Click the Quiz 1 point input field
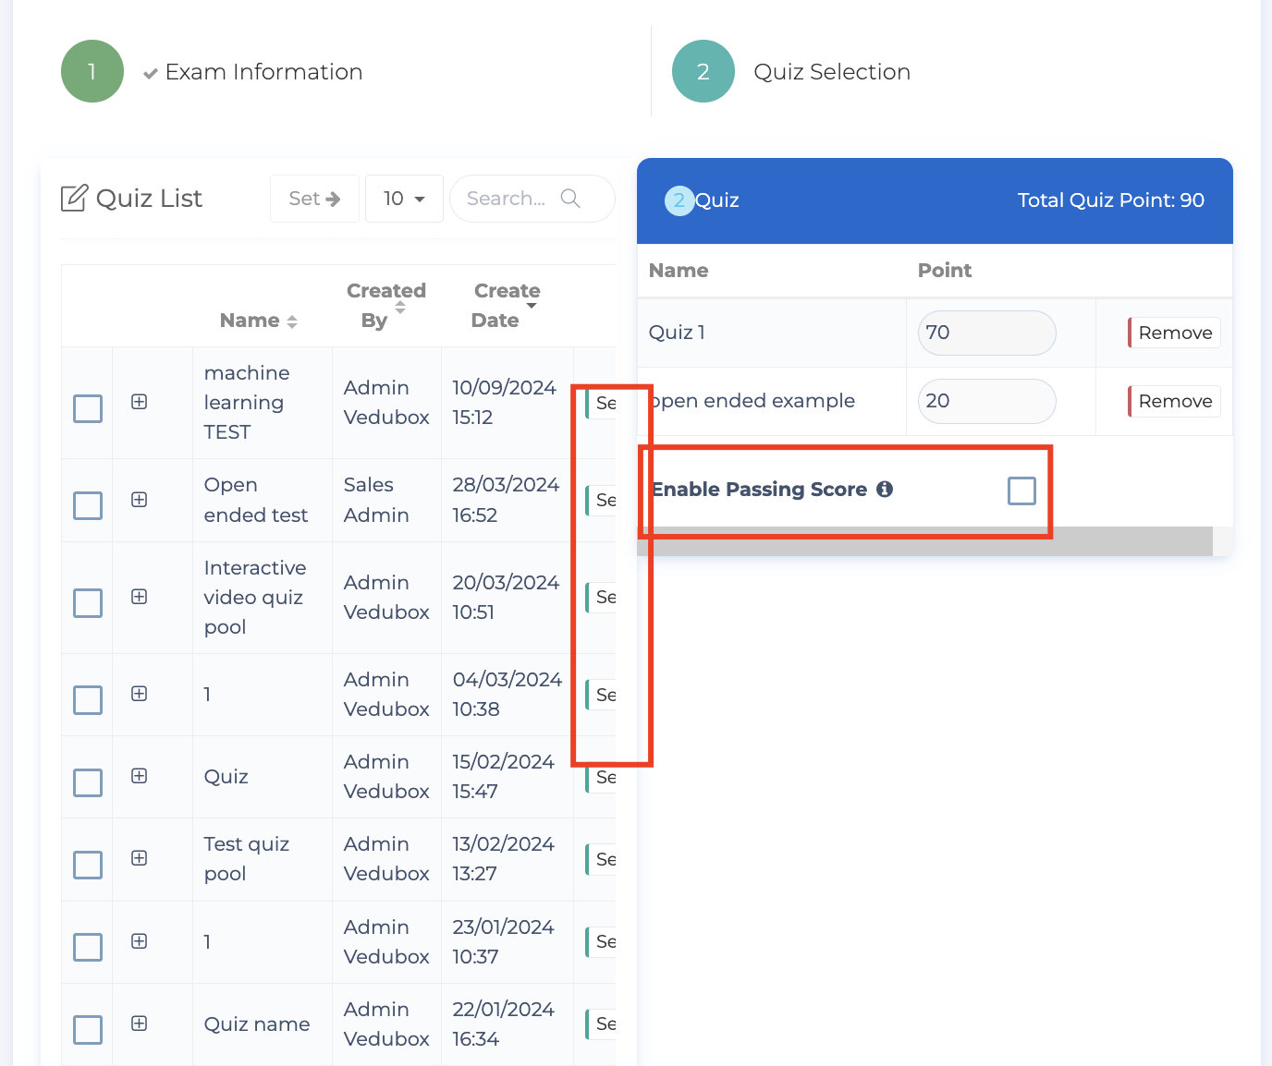This screenshot has height=1066, width=1272. click(986, 333)
